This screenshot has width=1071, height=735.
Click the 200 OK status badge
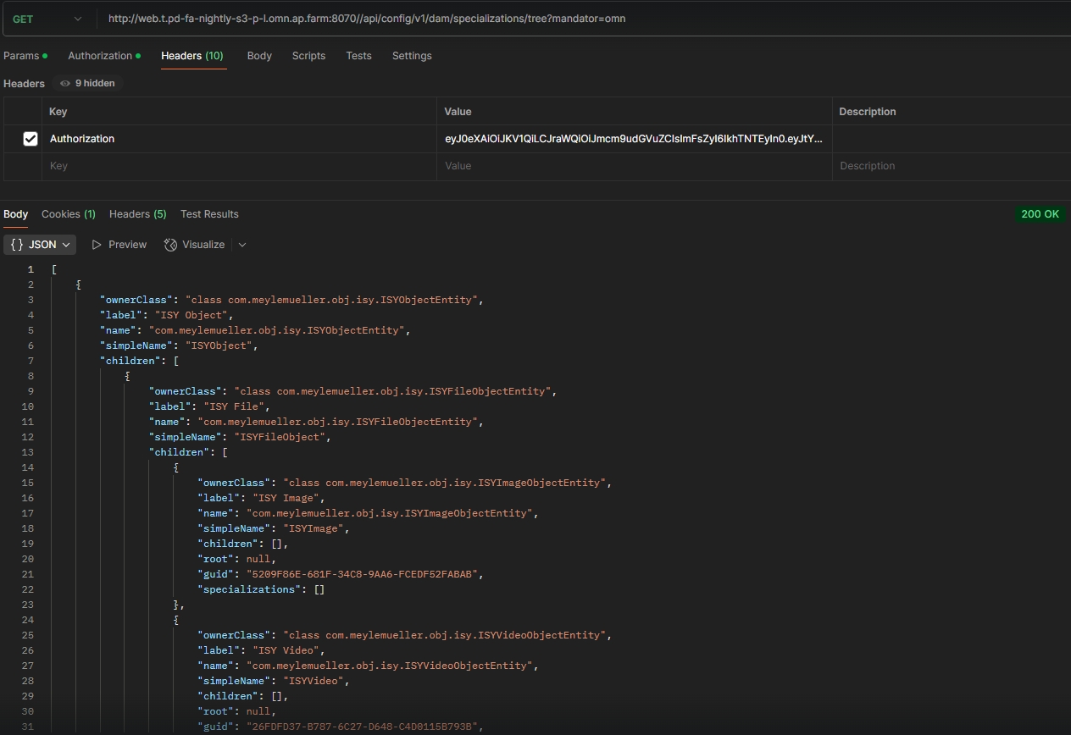click(1040, 214)
